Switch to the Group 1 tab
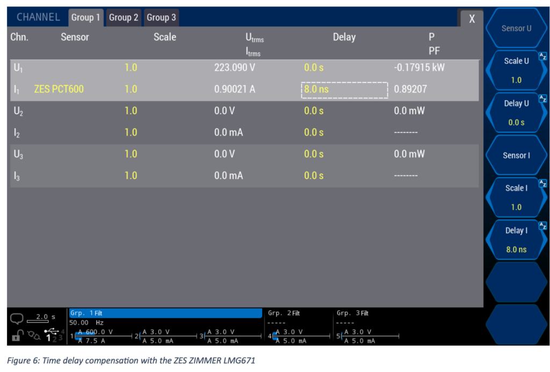 85,18
